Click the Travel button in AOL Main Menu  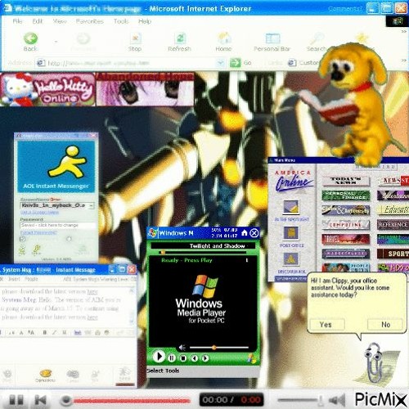coord(345,239)
